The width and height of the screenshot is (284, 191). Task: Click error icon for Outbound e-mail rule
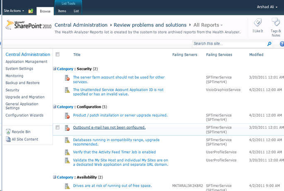click(67, 128)
